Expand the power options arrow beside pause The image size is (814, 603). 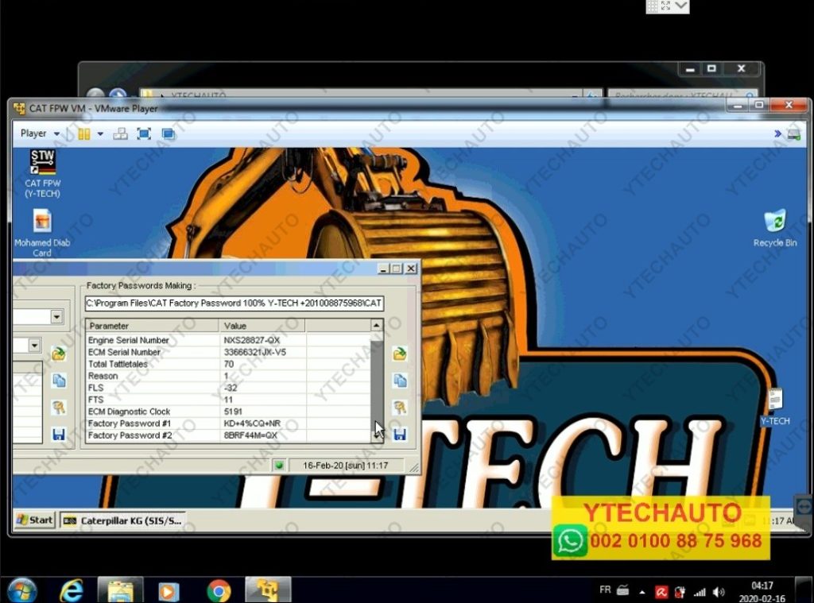100,134
